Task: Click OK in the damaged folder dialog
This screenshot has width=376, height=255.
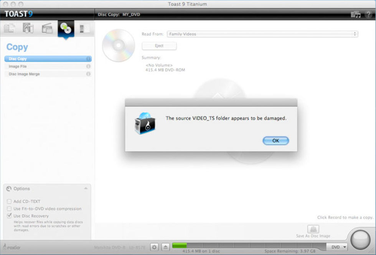Action: 275,141
